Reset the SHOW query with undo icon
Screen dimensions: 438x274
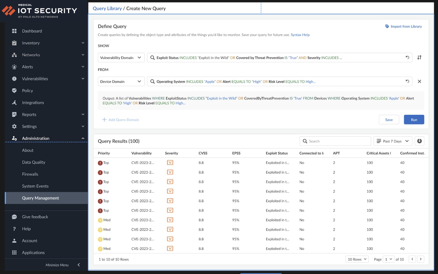pos(407,57)
